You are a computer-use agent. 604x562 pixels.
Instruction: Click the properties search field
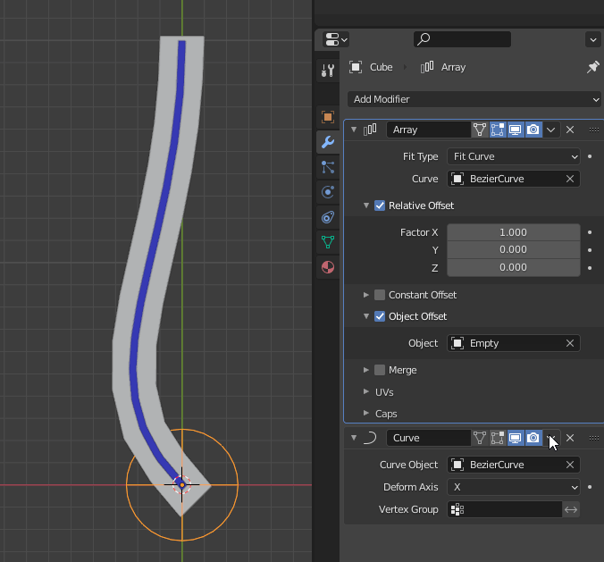[462, 39]
